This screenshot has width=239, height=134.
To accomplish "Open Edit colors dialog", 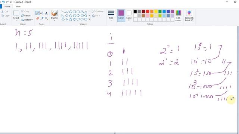I will click(179, 16).
